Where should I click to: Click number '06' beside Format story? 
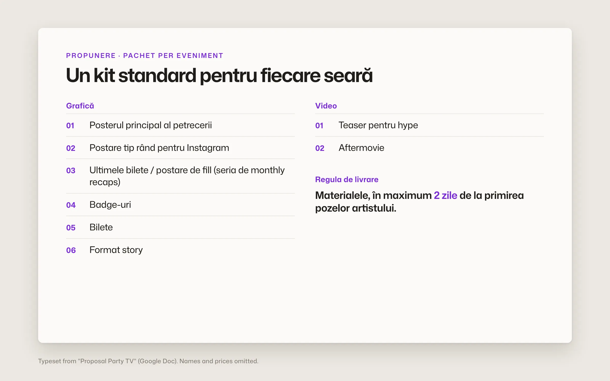pos(71,250)
